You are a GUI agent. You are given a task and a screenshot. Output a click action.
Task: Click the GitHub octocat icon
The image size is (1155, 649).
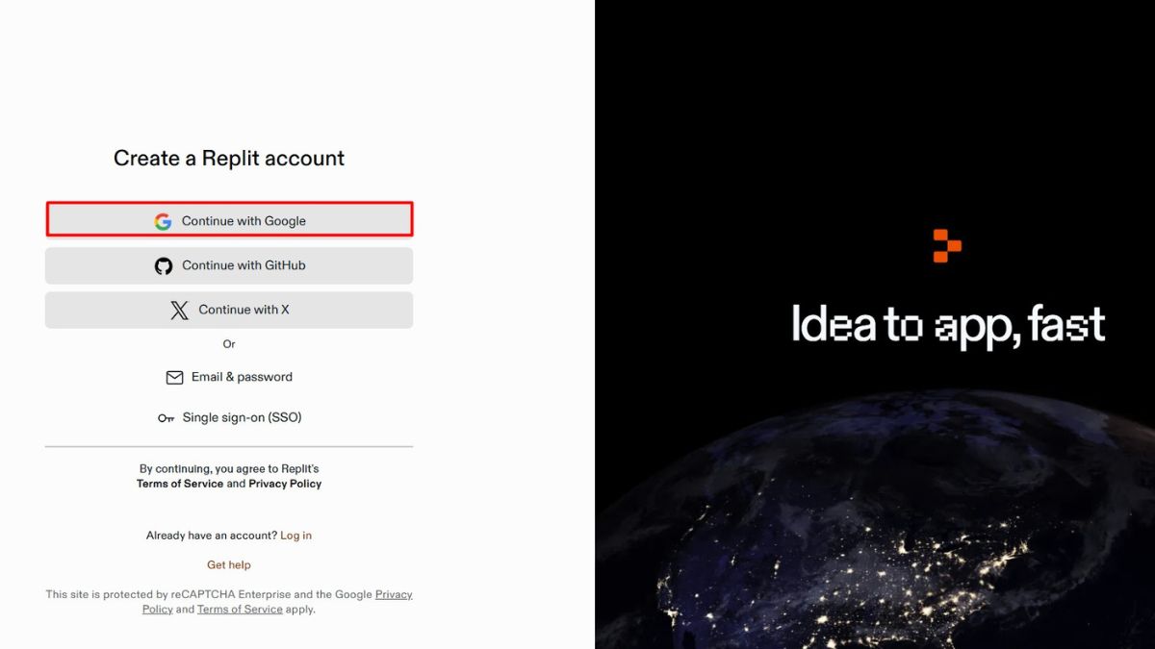pos(164,265)
